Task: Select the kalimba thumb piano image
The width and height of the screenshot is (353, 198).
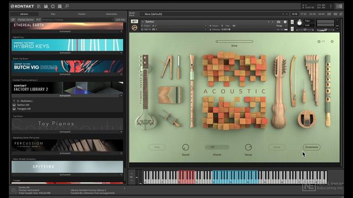Action: point(170,95)
